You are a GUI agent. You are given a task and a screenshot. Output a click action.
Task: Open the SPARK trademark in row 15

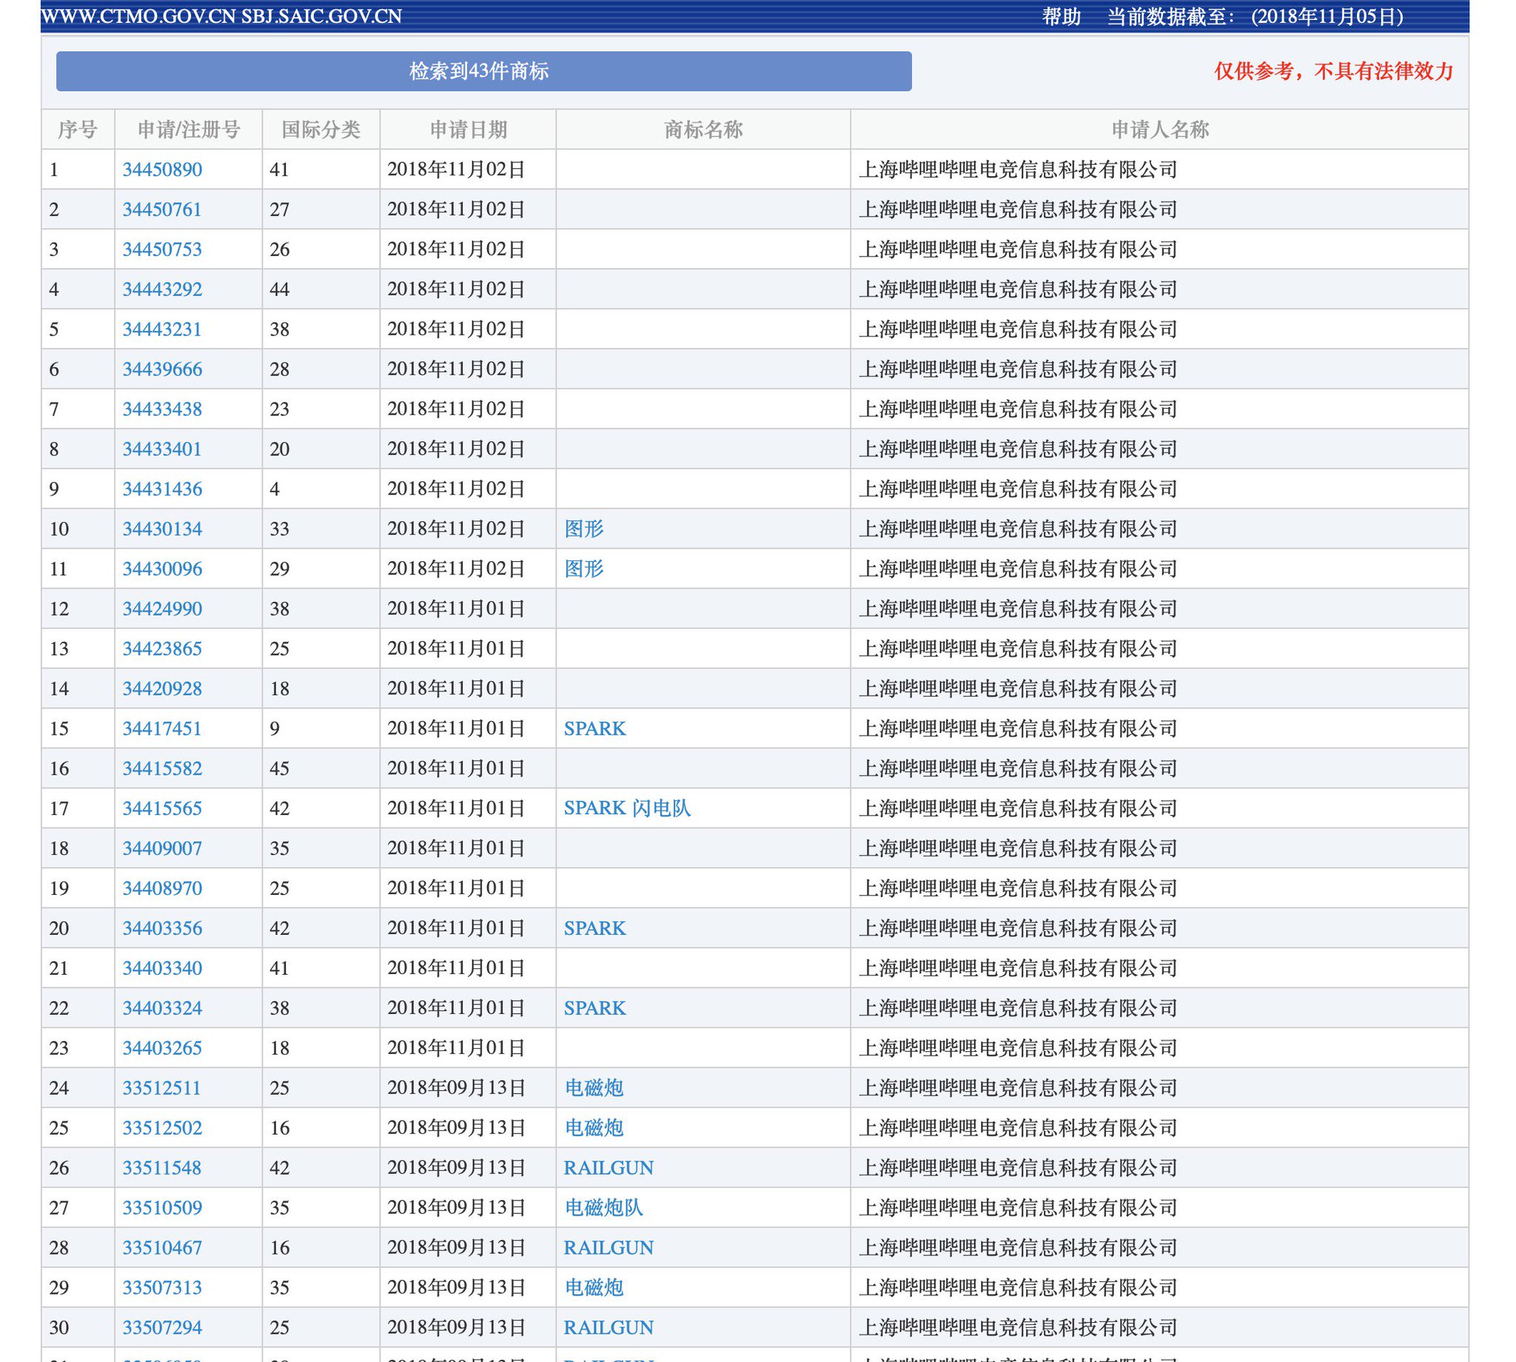click(x=595, y=728)
